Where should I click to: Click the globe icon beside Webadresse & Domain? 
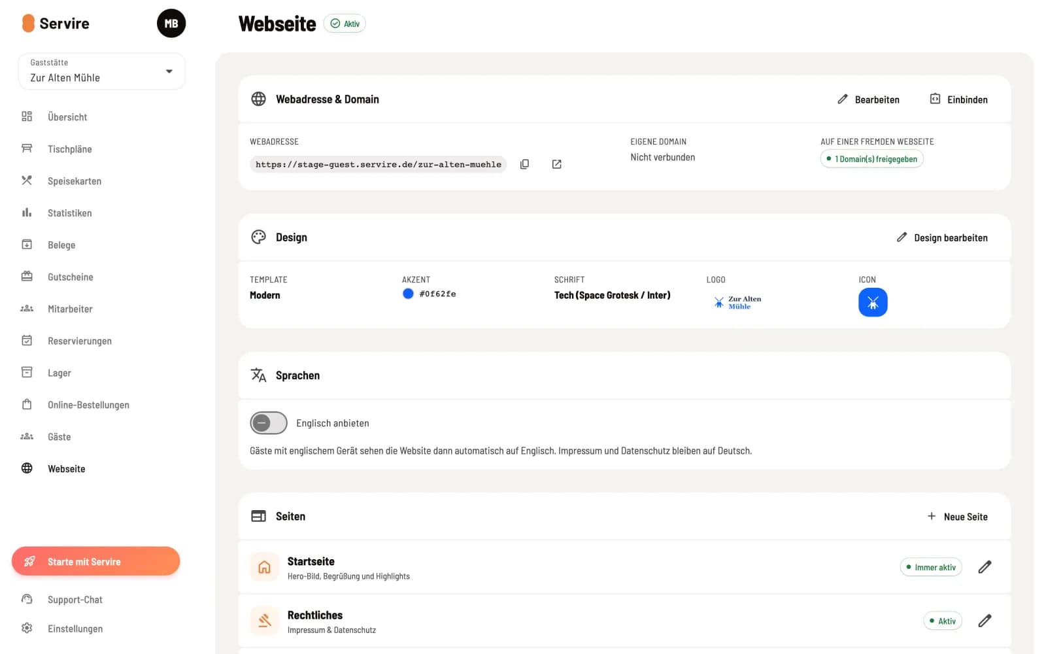[x=259, y=99]
